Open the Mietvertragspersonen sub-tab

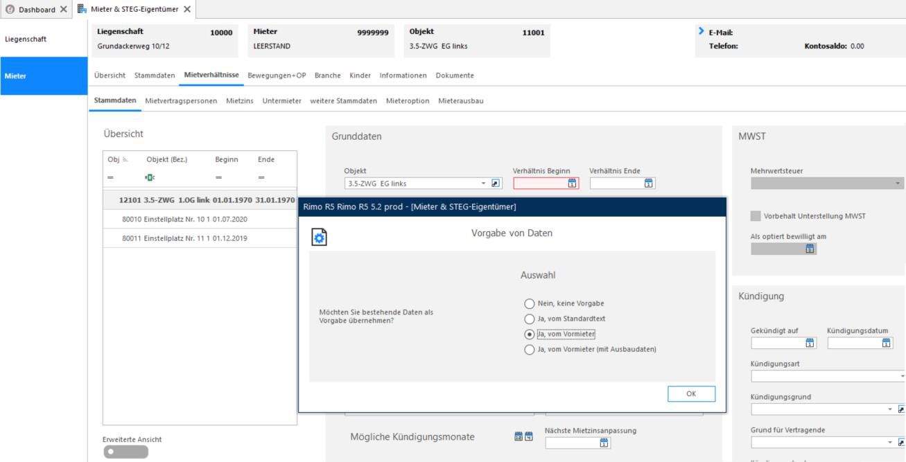(x=181, y=100)
